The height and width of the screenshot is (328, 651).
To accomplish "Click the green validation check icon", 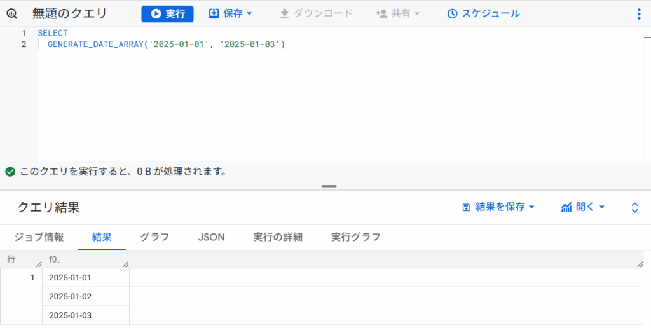I will tap(10, 172).
